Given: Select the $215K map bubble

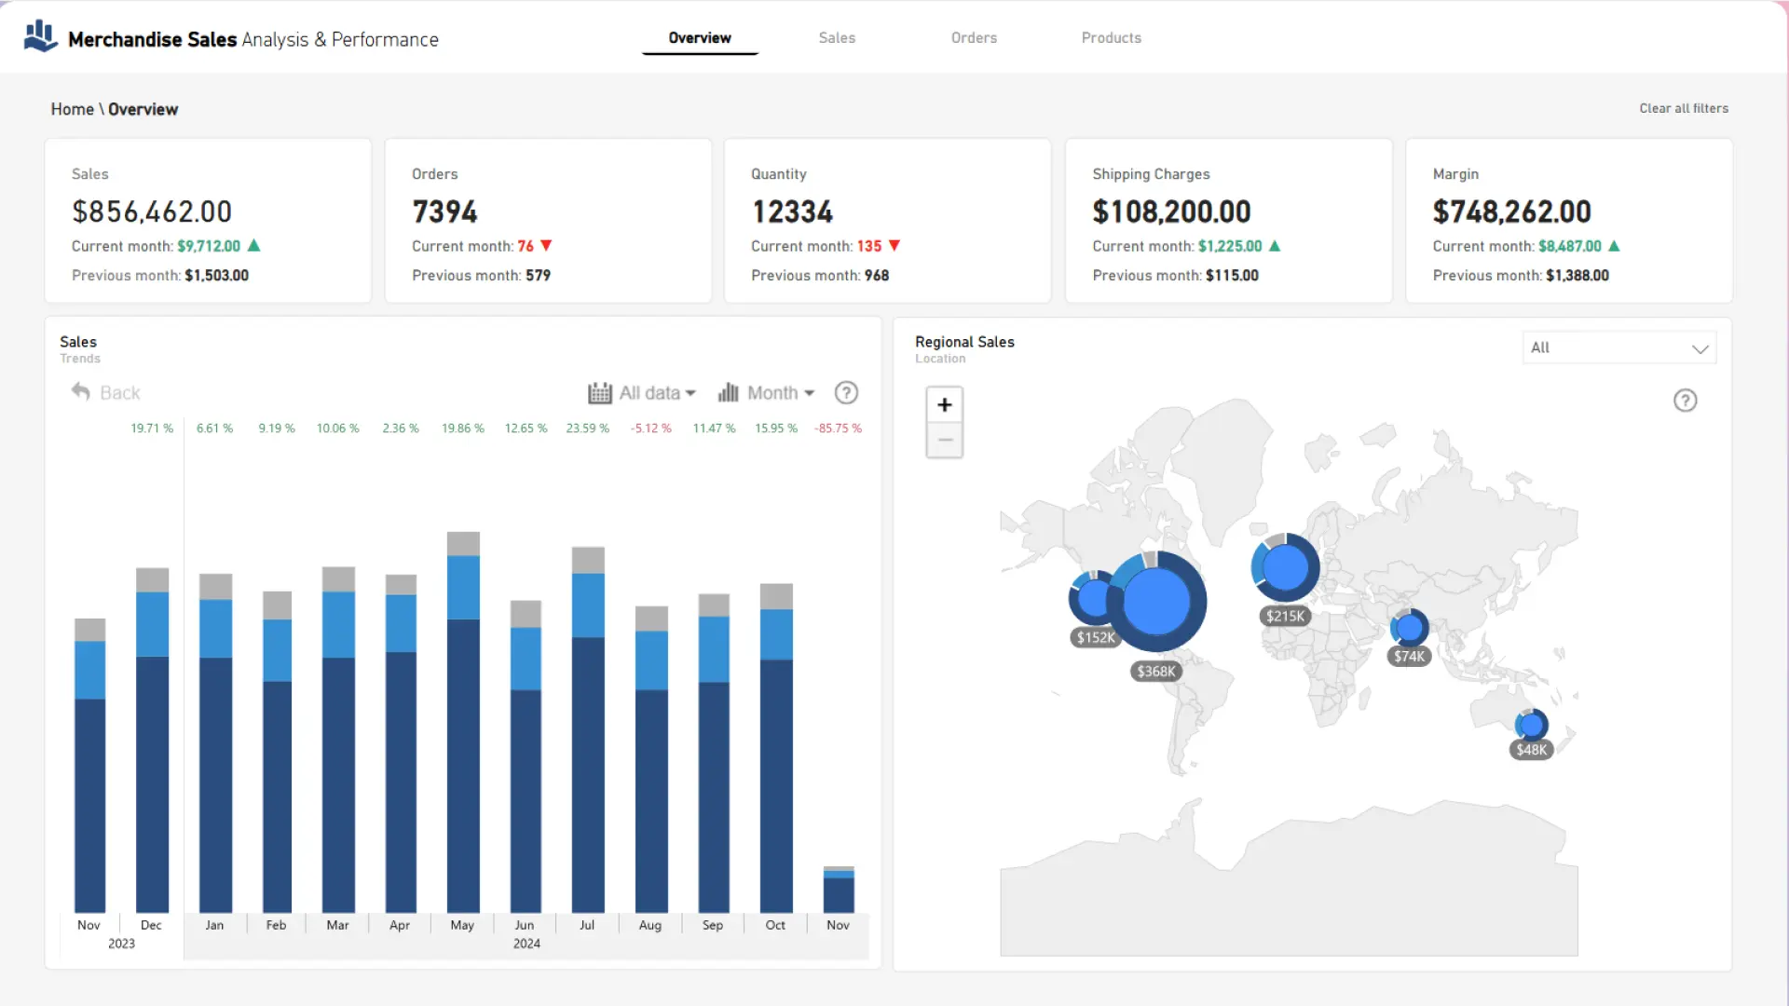Looking at the screenshot, I should pyautogui.click(x=1286, y=567).
